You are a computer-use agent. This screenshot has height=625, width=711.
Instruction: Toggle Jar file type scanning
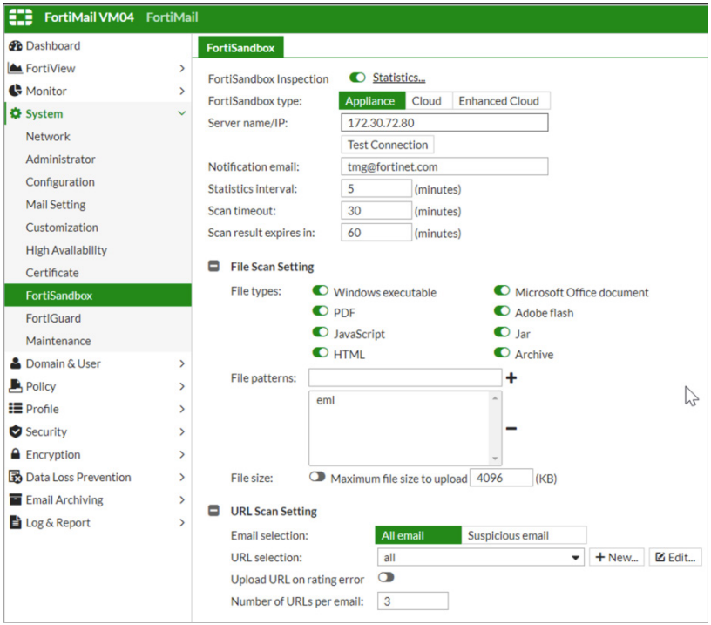coord(502,332)
